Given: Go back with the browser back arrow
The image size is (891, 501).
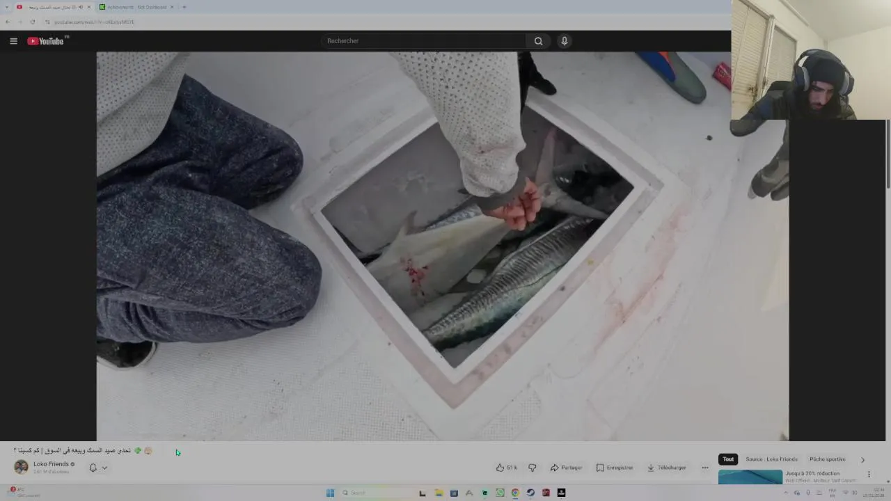Looking at the screenshot, I should tap(8, 22).
